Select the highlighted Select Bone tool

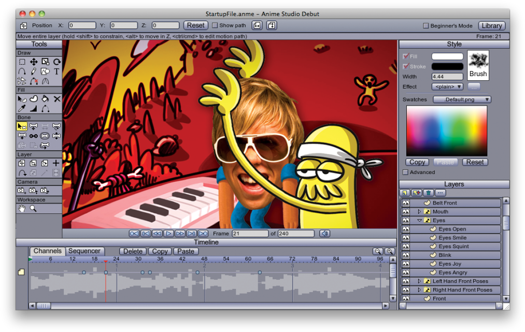point(22,126)
